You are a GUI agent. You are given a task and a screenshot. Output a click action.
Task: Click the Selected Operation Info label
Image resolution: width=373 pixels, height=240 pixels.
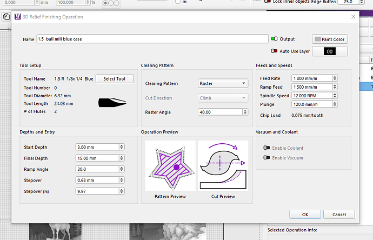(x=292, y=230)
